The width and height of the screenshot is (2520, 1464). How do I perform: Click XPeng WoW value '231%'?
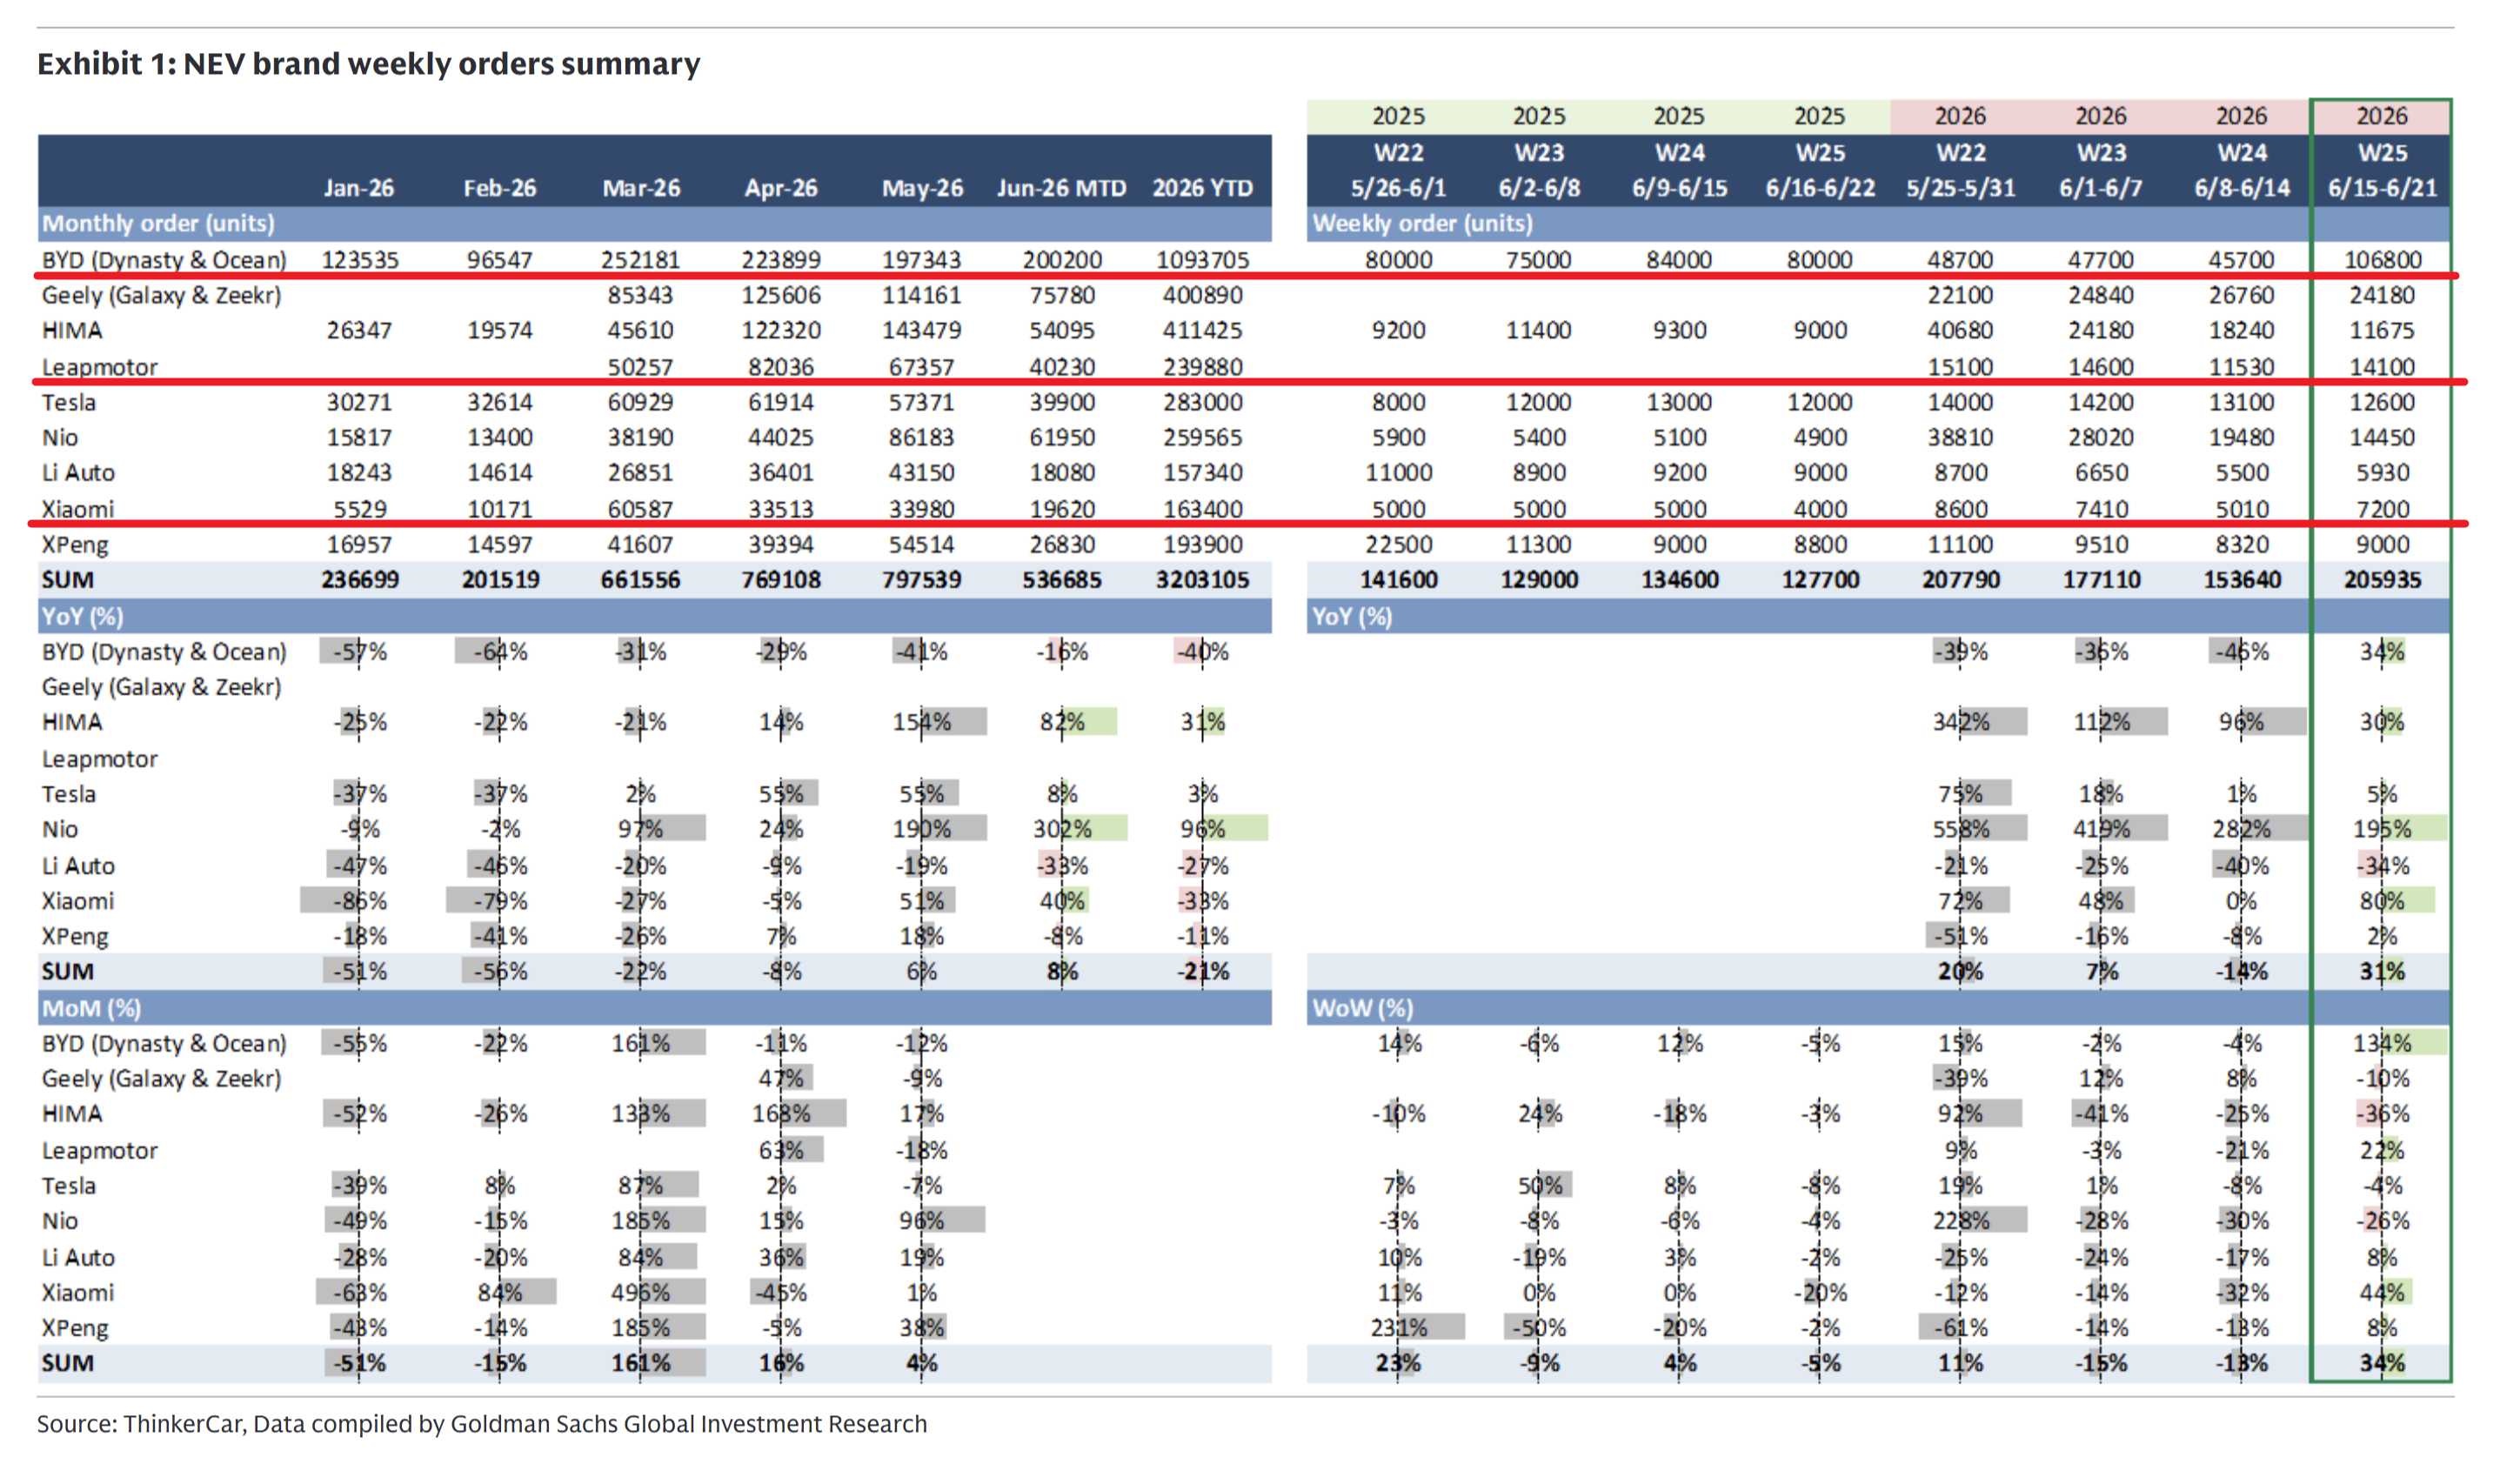1399,1328
